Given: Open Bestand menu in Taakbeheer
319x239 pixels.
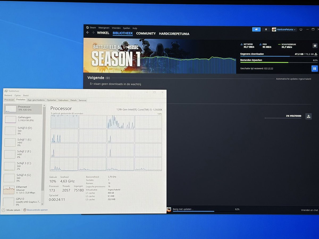Looking at the screenshot, I should point(8,95).
